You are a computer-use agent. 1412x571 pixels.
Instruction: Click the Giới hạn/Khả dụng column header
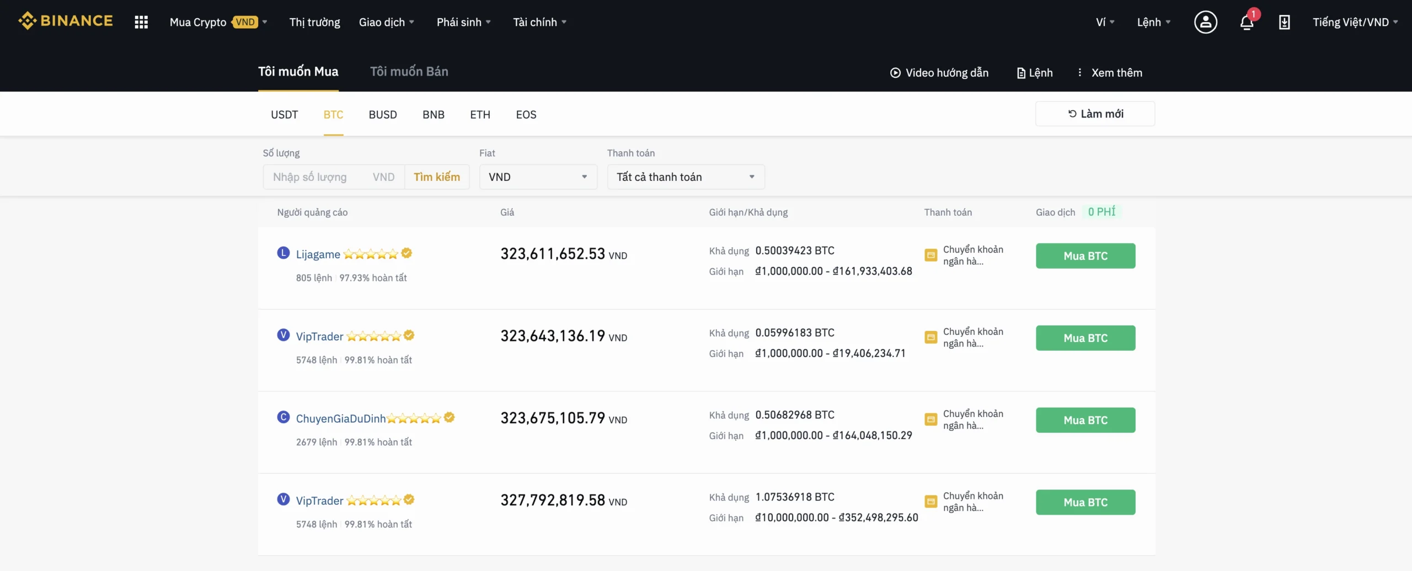[x=748, y=212]
